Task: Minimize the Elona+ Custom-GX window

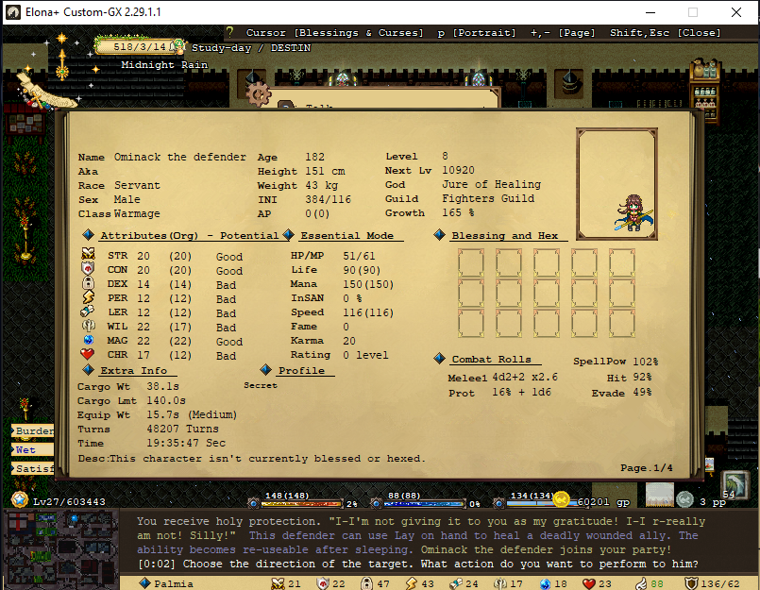Action: point(650,12)
